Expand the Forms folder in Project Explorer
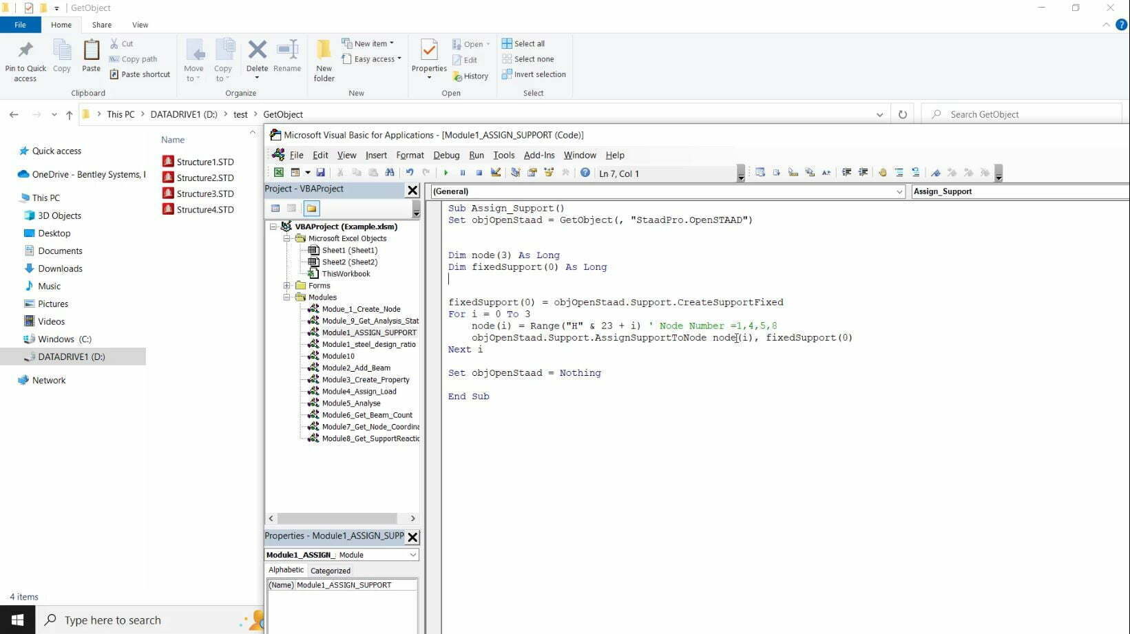This screenshot has height=634, width=1130. coord(287,285)
